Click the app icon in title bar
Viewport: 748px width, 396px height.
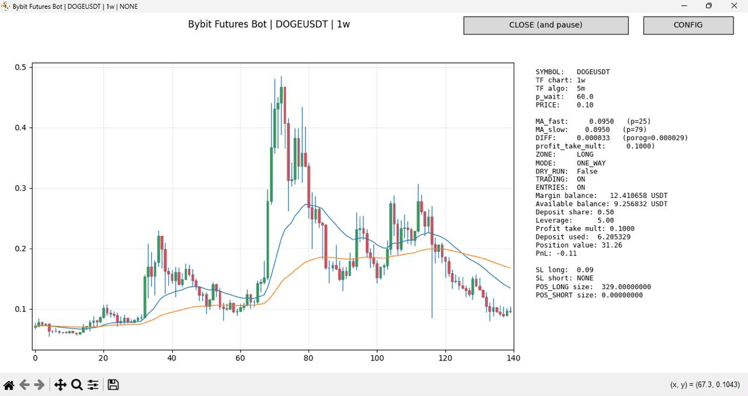(6, 6)
